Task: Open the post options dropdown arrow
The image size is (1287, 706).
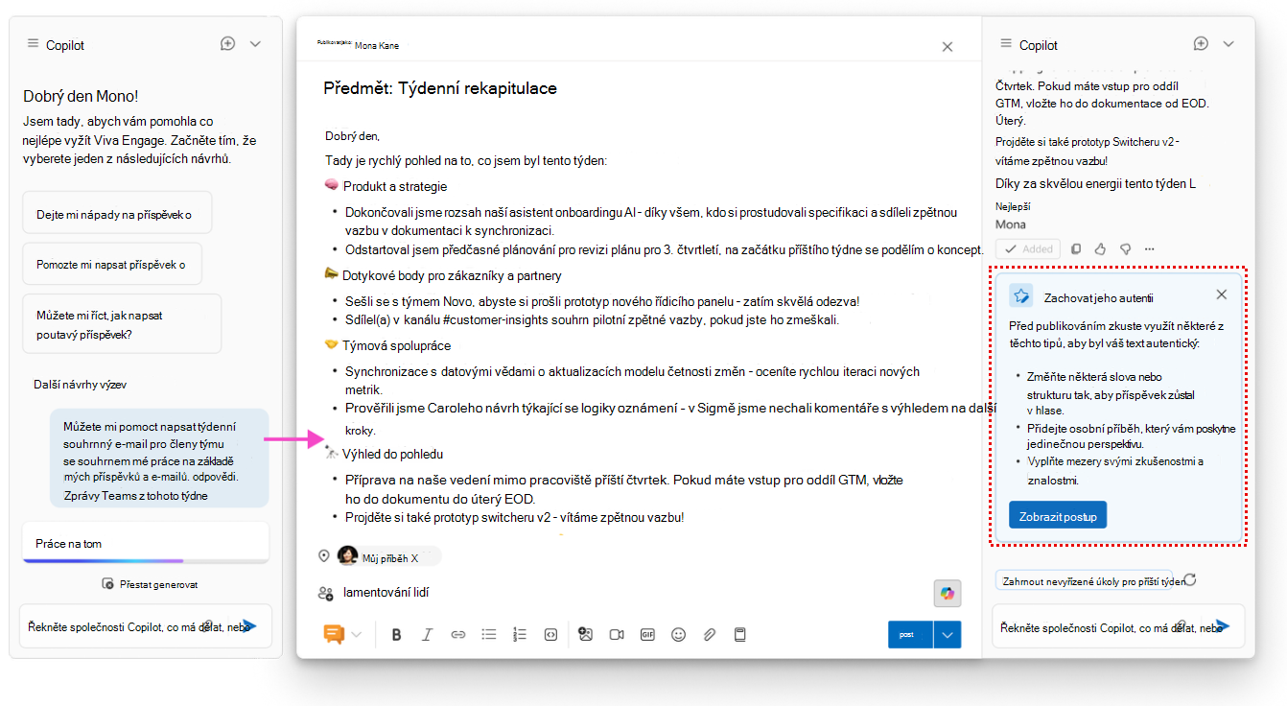Action: pos(948,635)
